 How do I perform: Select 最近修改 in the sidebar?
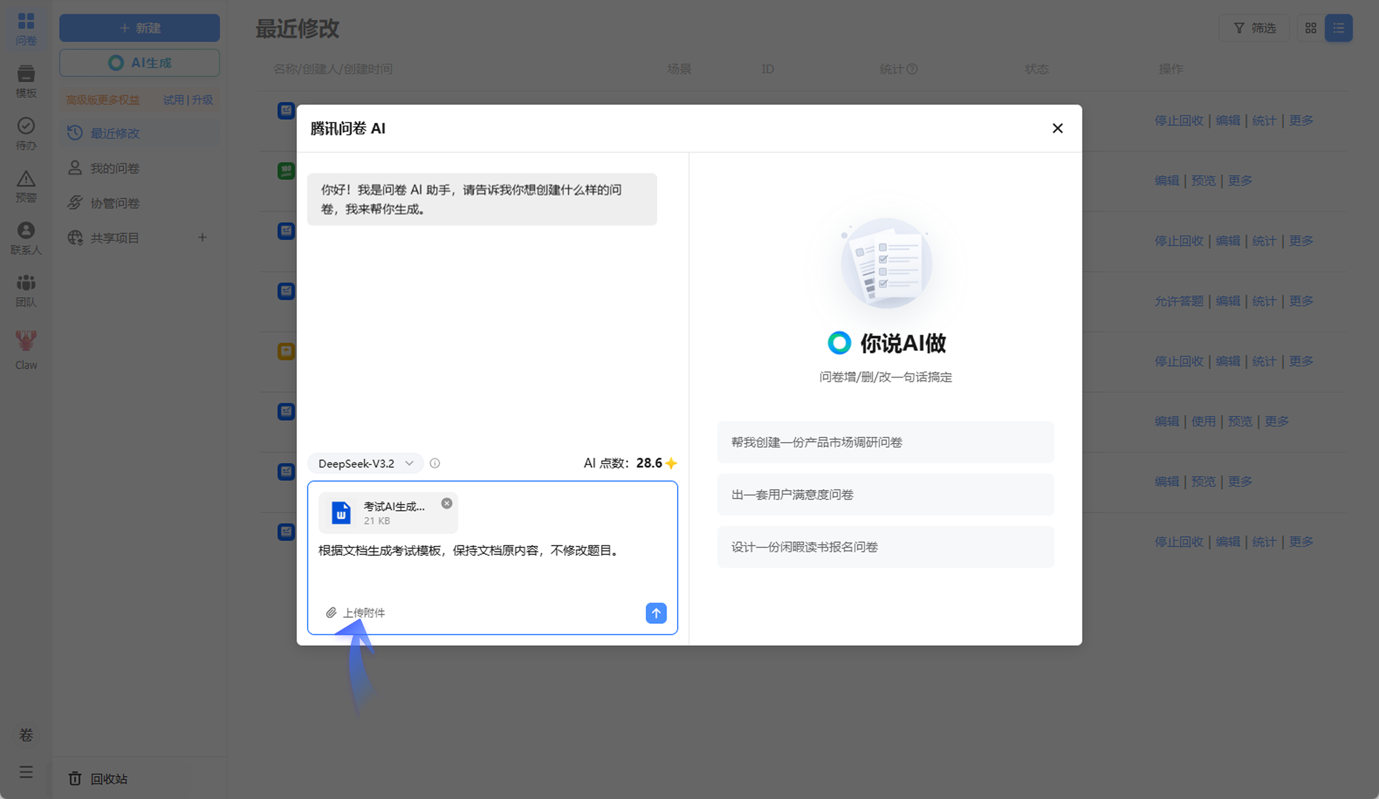[140, 133]
